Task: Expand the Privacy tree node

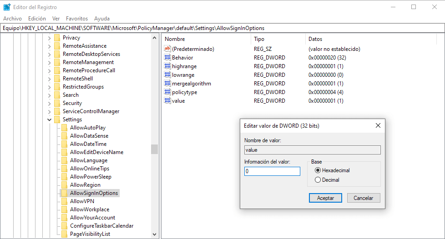Action: click(x=50, y=38)
